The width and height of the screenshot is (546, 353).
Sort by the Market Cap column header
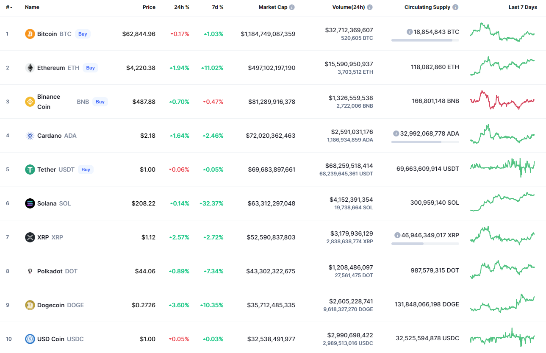pyautogui.click(x=273, y=7)
